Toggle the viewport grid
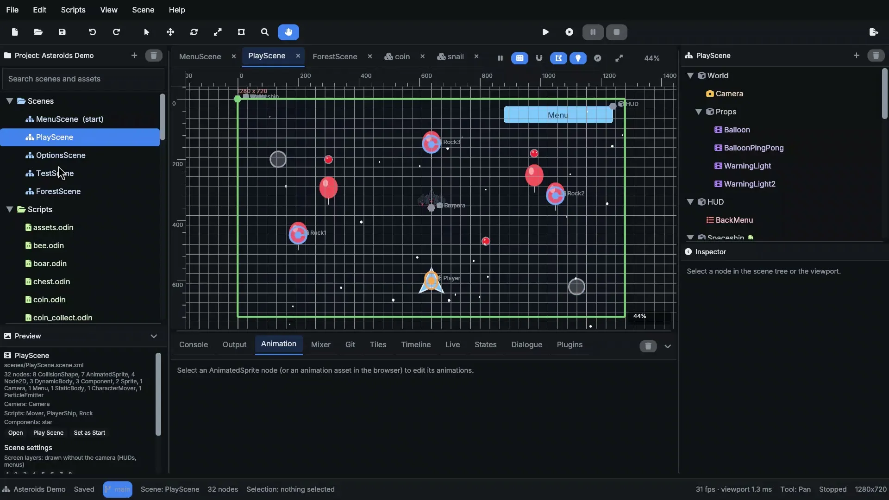 [520, 58]
